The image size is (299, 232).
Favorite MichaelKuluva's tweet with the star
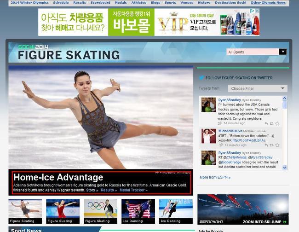[x=277, y=145]
